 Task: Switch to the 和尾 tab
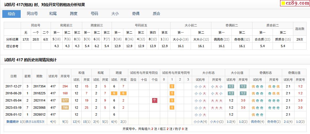53,14
